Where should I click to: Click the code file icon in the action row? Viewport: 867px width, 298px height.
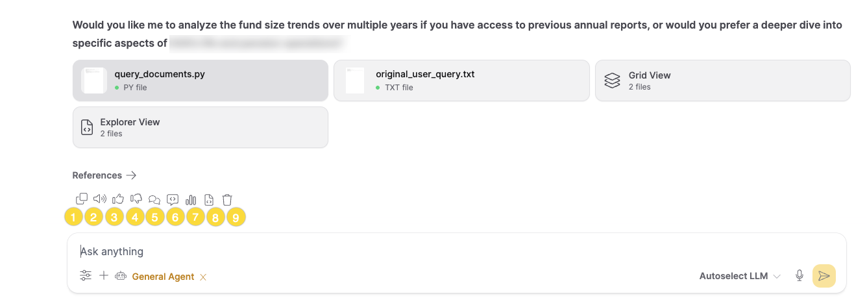click(209, 200)
